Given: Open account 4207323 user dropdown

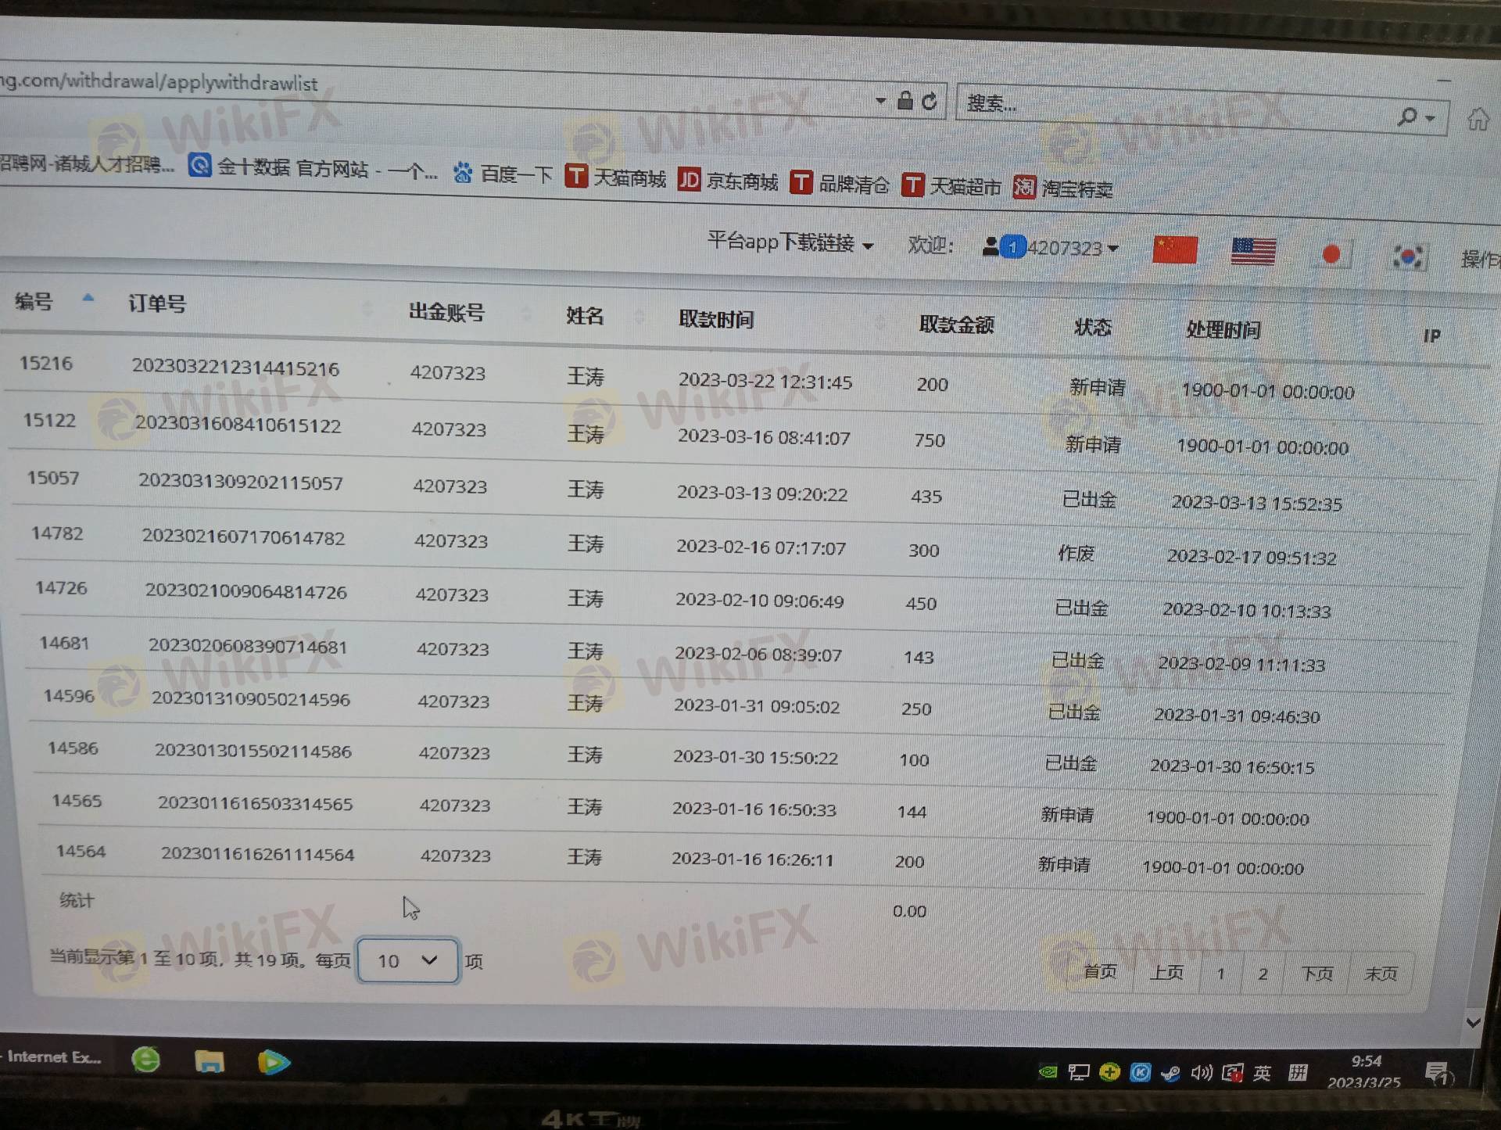Looking at the screenshot, I should point(1051,248).
